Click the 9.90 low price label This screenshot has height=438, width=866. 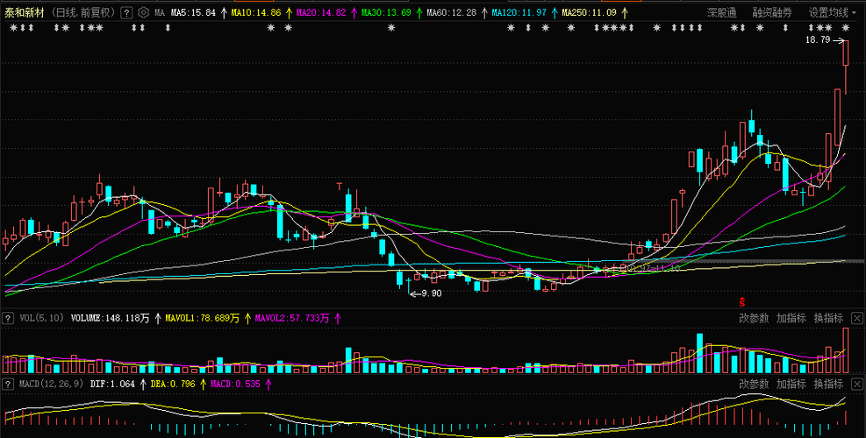click(432, 293)
